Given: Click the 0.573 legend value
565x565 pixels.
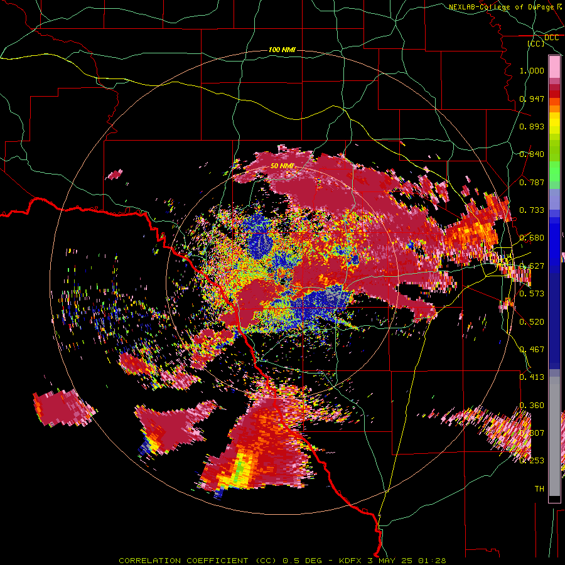Looking at the screenshot, I should point(532,294).
